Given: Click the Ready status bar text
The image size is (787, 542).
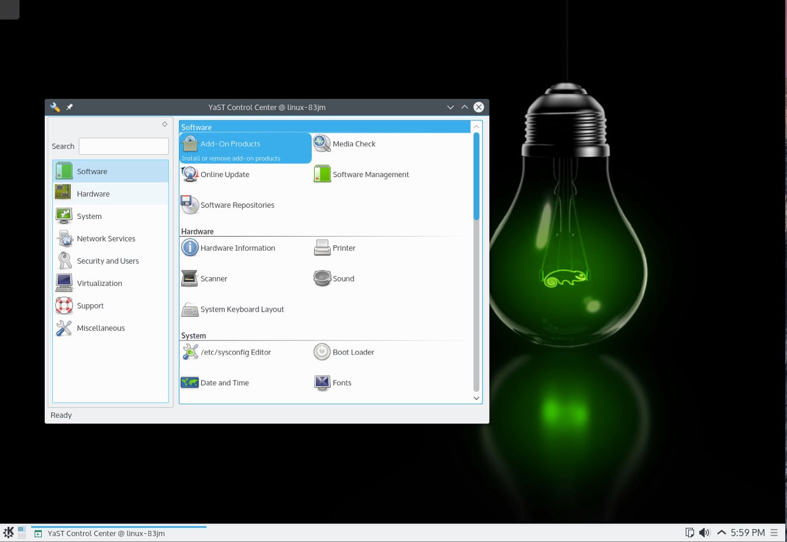Looking at the screenshot, I should pyautogui.click(x=61, y=415).
